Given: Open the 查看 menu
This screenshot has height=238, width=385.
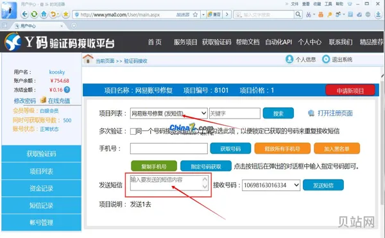Looking at the screenshot, I should coord(305,4).
